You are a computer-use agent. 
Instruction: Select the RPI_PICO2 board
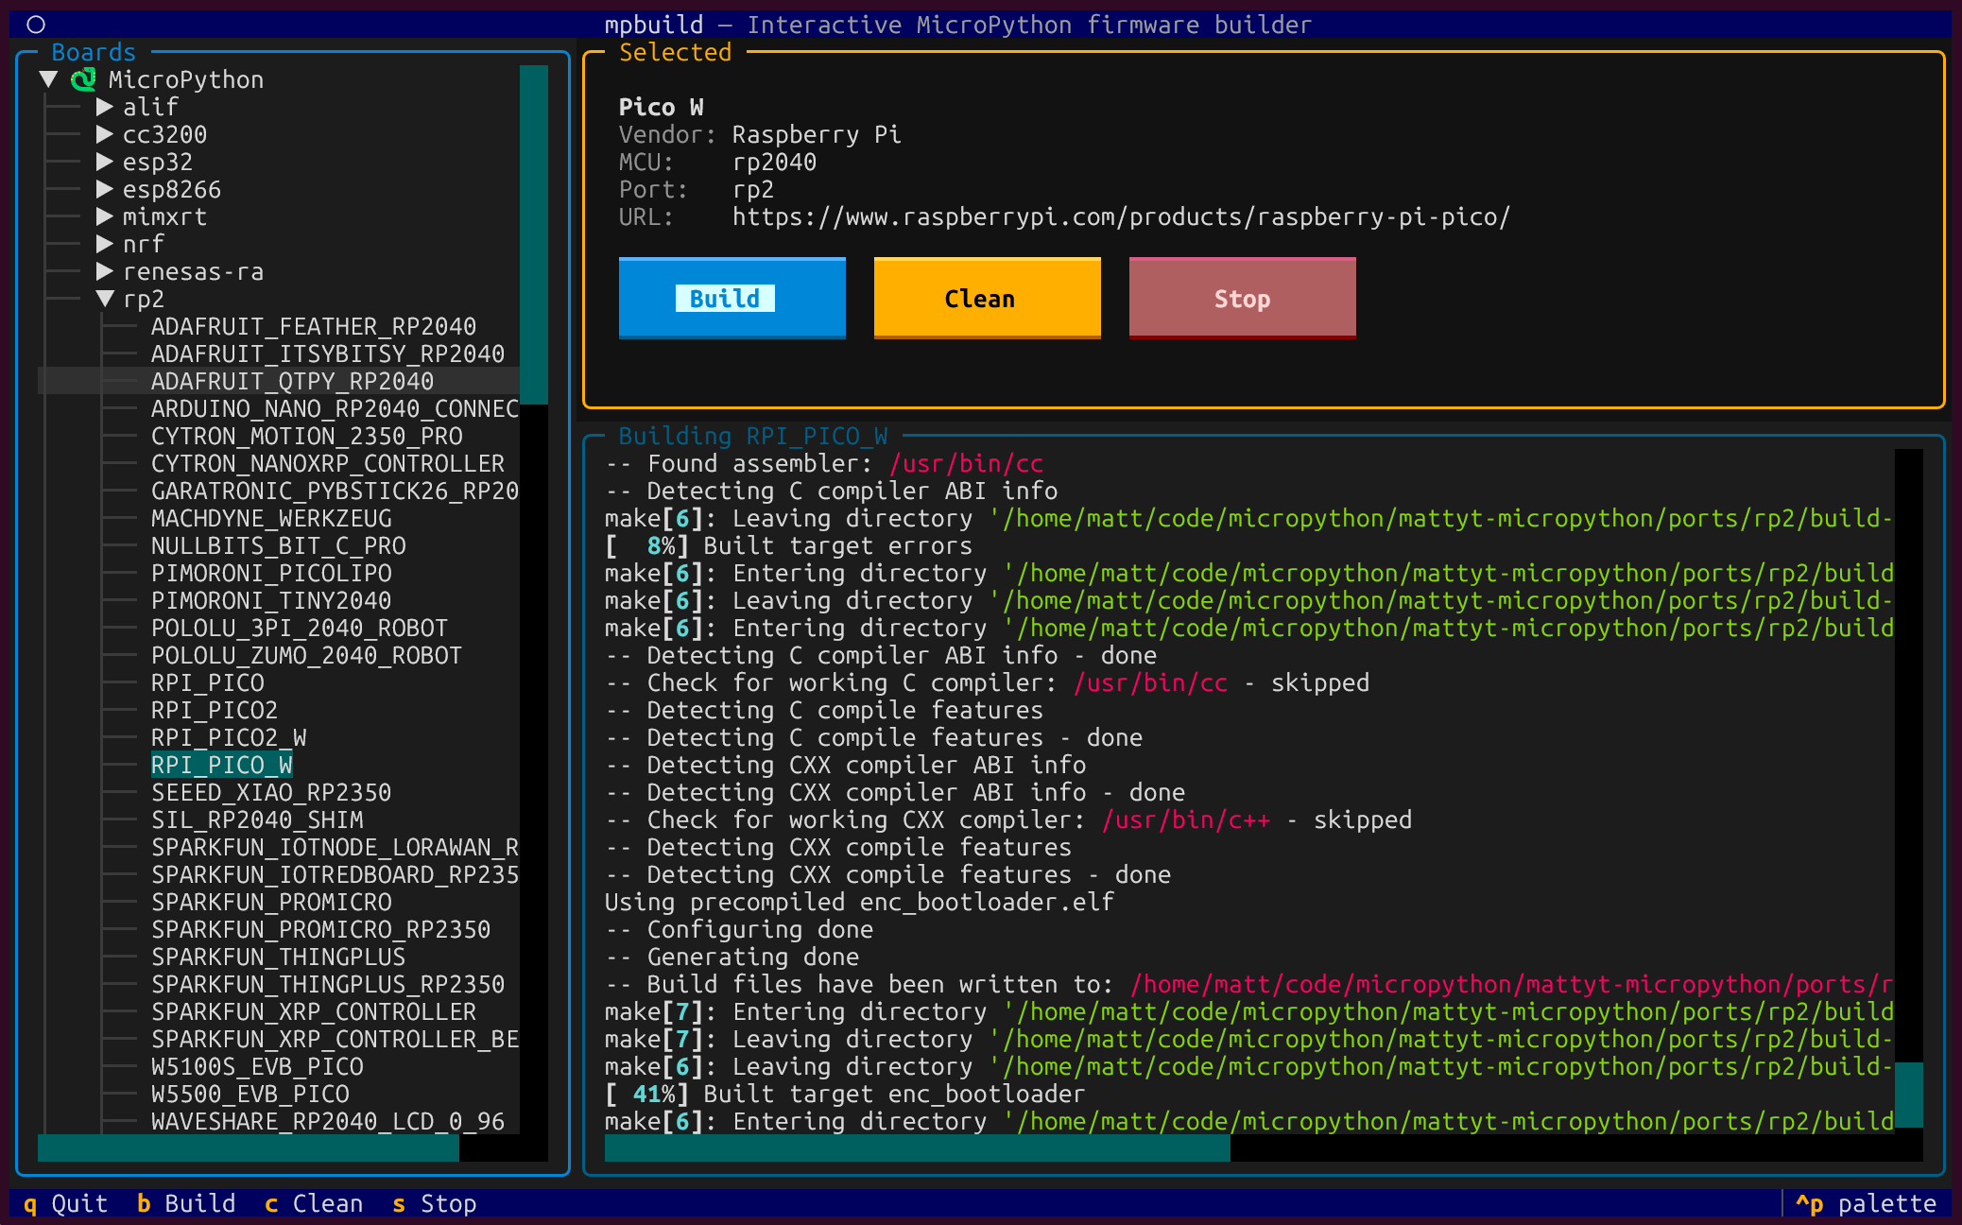tap(215, 710)
